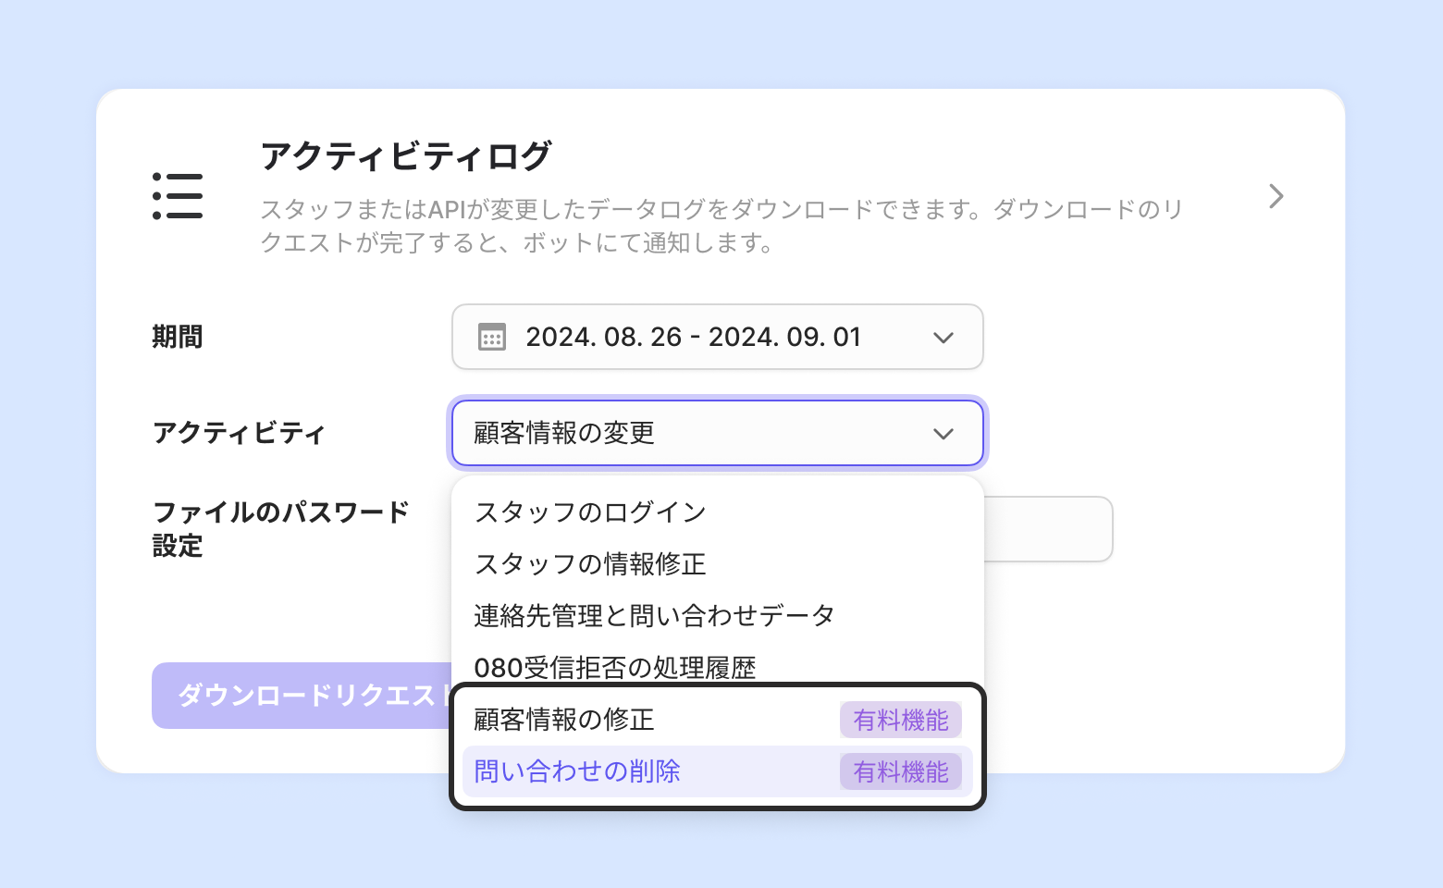Click the アクティビティログ heading
The width and height of the screenshot is (1443, 888).
[x=406, y=156]
